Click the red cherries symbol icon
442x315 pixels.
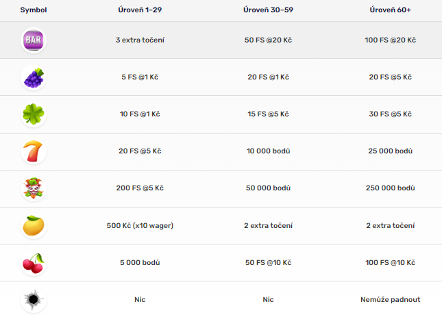[x=34, y=263]
